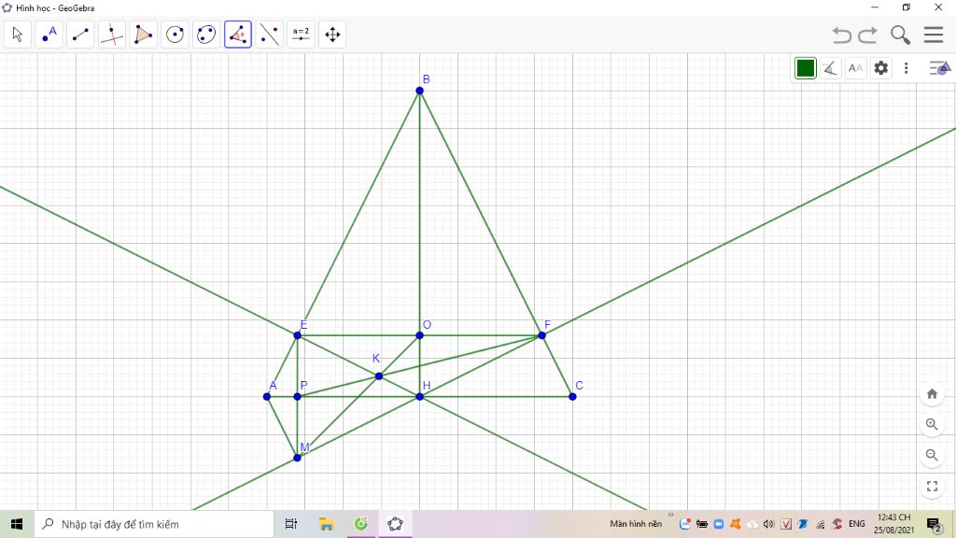The width and height of the screenshot is (956, 538).
Task: Select point M below point P
Action: (x=298, y=458)
